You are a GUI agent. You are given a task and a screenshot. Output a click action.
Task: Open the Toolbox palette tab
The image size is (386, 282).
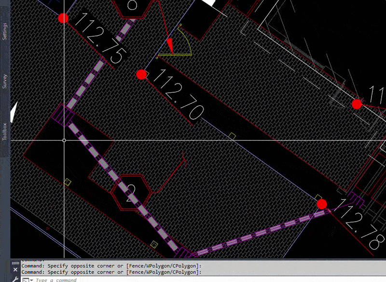(5, 131)
